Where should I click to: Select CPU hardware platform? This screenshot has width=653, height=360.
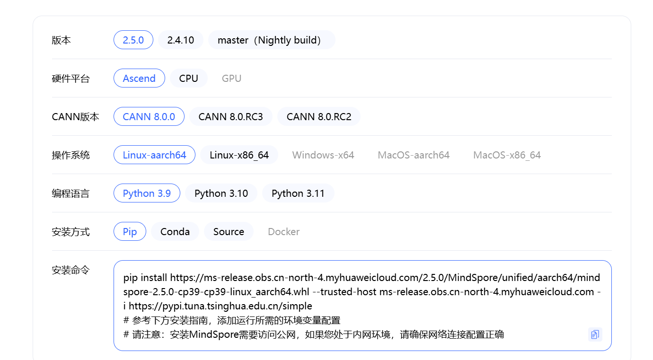tap(189, 79)
